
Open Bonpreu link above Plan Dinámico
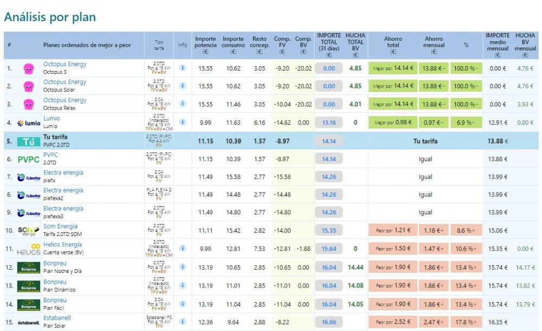point(55,282)
